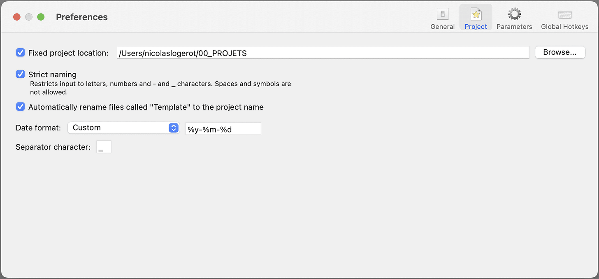
Task: Click the Parameters gear icon
Action: pos(514,14)
